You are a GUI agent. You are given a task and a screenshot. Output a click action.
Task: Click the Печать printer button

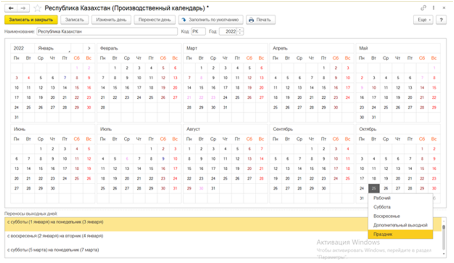tap(261, 20)
